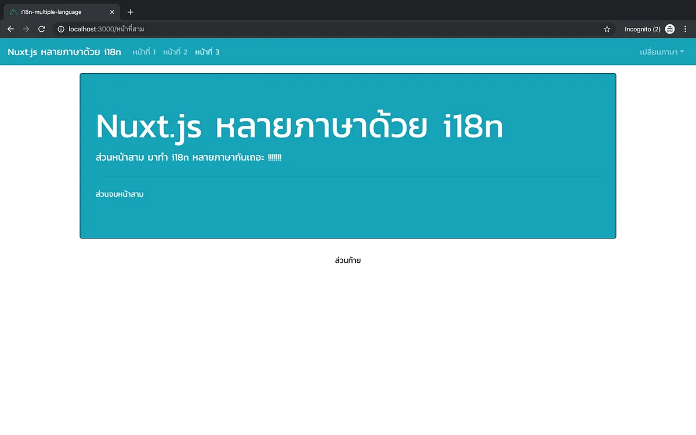The image size is (696, 435).
Task: Click the footer text ส่วนท้าย
Action: pyautogui.click(x=348, y=260)
